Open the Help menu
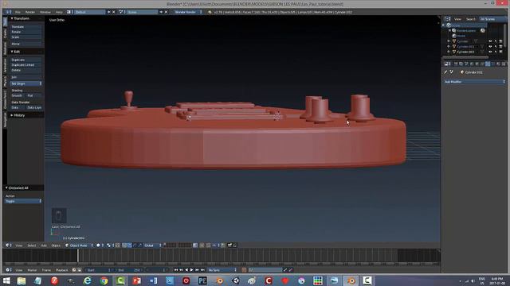 tap(59, 12)
